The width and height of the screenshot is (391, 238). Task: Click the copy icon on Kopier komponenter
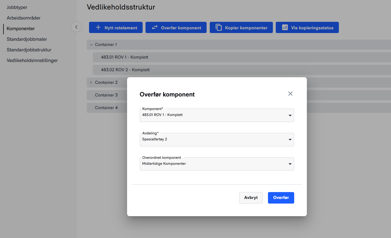[219, 28]
